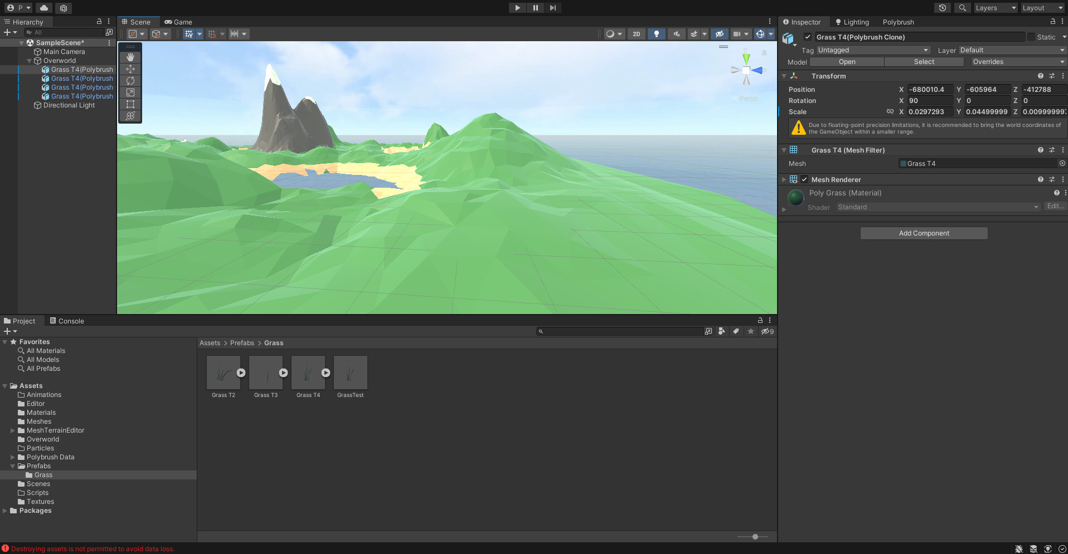Image resolution: width=1068 pixels, height=554 pixels.
Task: Open the Inspector search icon in top toolbar
Action: 962,8
